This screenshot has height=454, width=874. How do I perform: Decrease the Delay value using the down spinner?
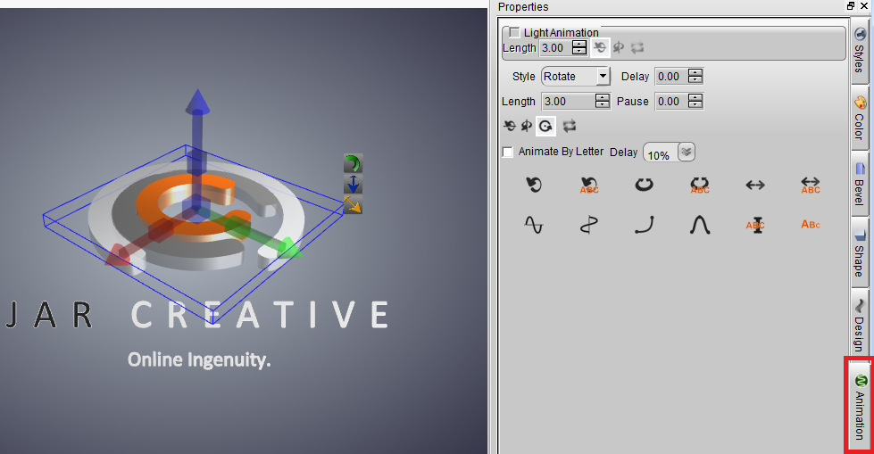click(x=695, y=79)
